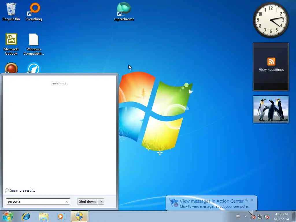Viewport: 296px width, 222px height.
Task: Open Internet Explorer from the taskbar
Action: [26, 216]
